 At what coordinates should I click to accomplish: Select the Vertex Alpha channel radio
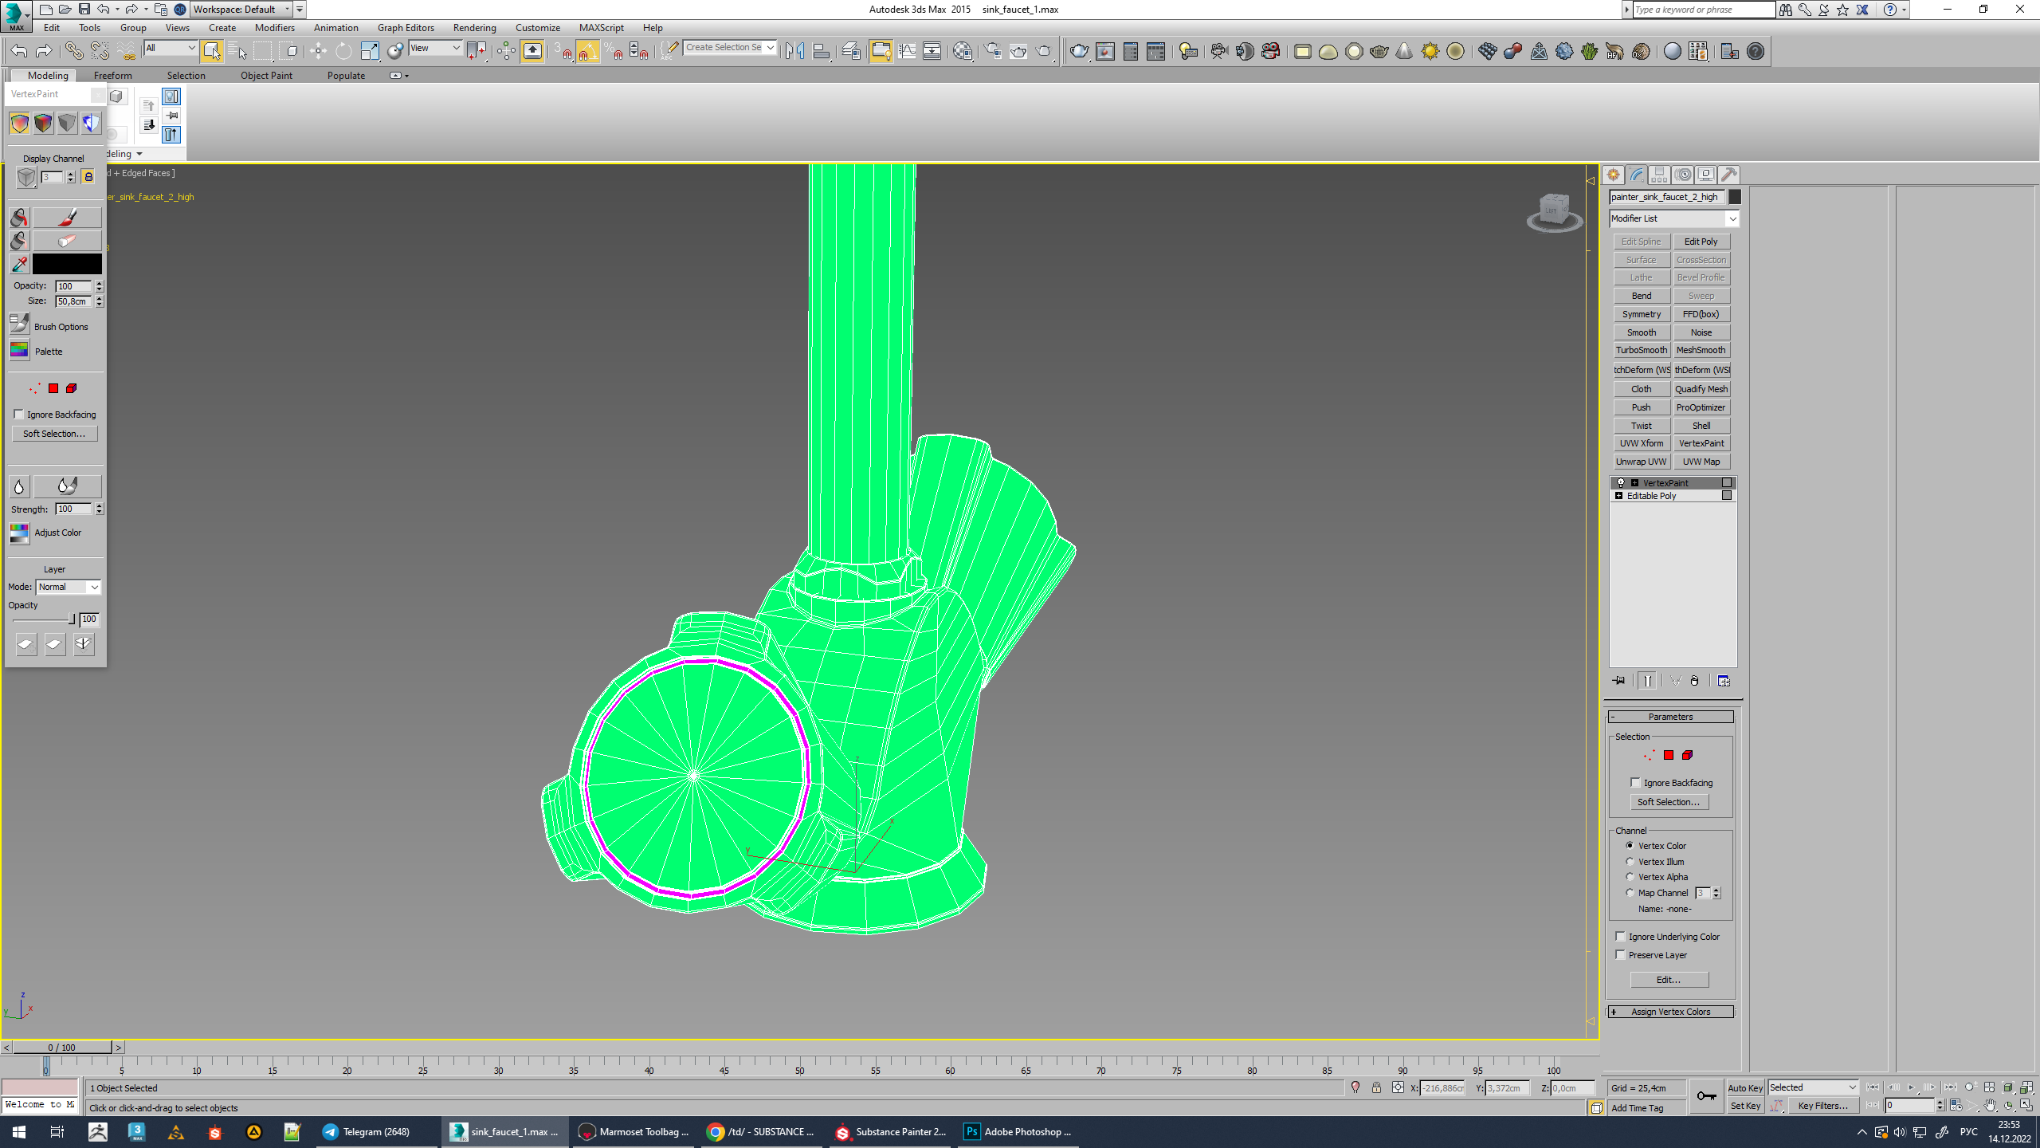1630,877
